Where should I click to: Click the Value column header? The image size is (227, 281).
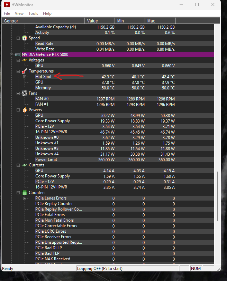(100, 21)
